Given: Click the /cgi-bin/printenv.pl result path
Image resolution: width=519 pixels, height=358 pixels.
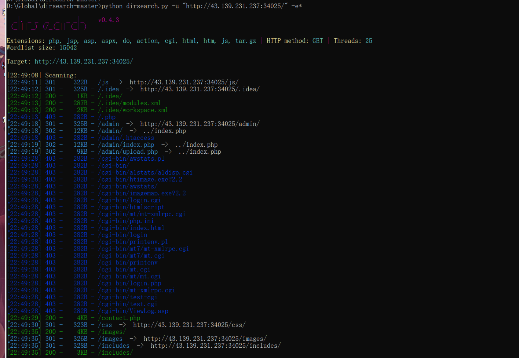Looking at the screenshot, I should [x=133, y=242].
